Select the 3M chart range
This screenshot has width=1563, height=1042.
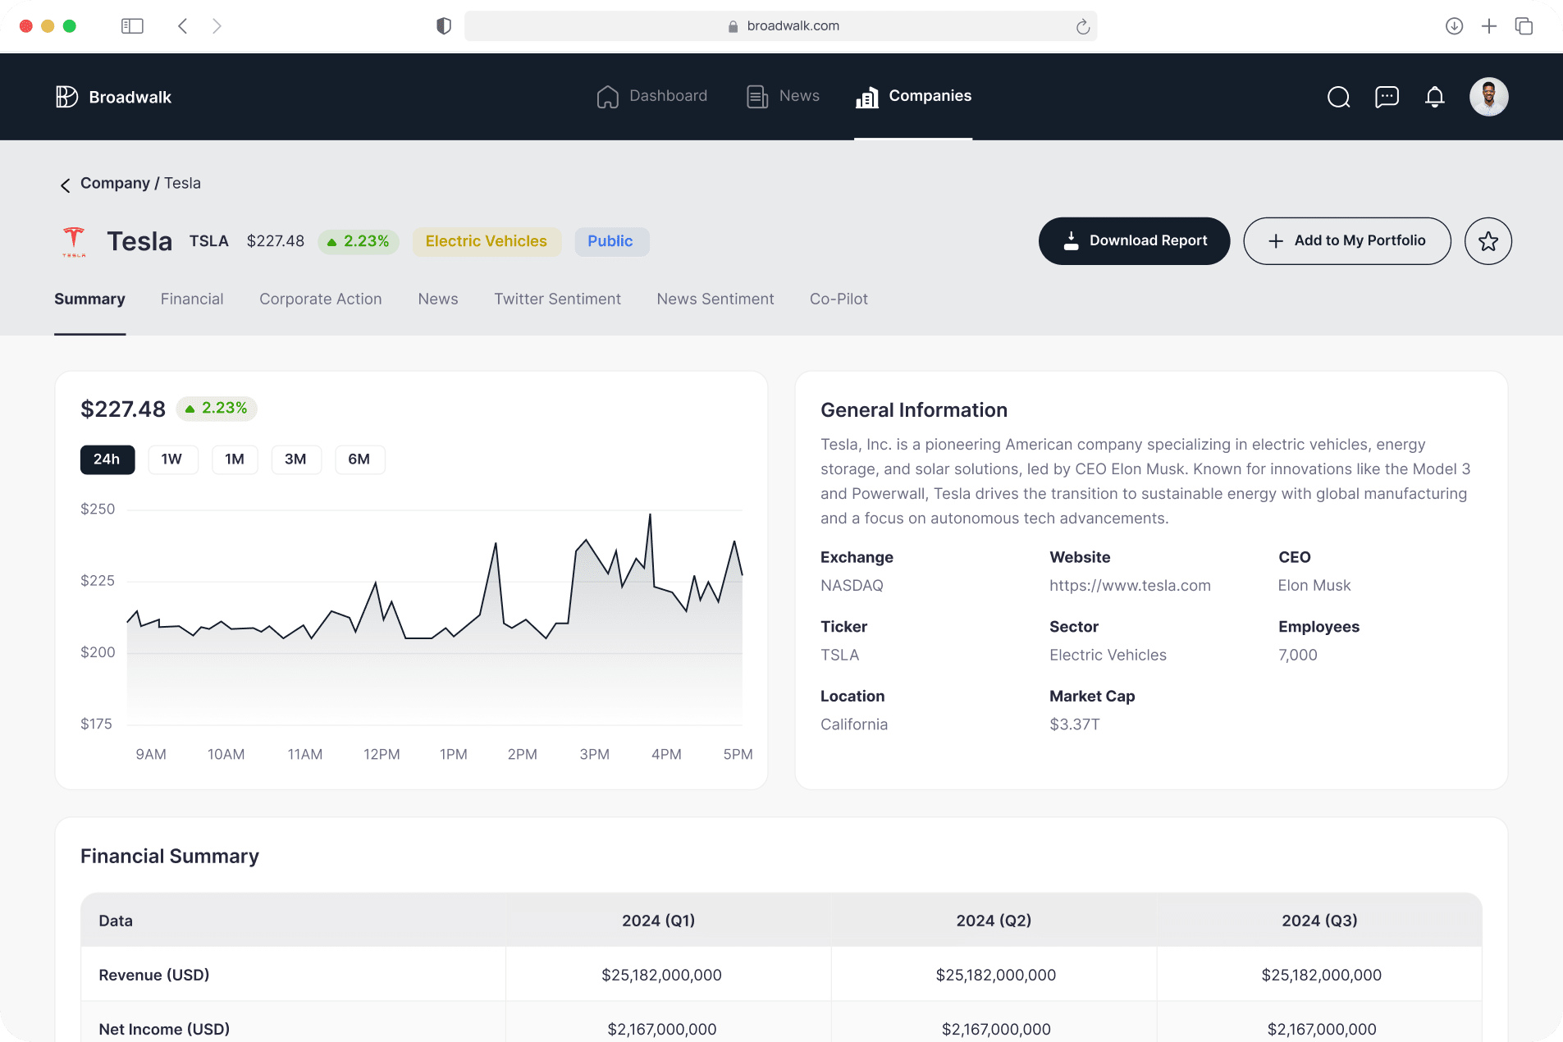click(x=295, y=459)
